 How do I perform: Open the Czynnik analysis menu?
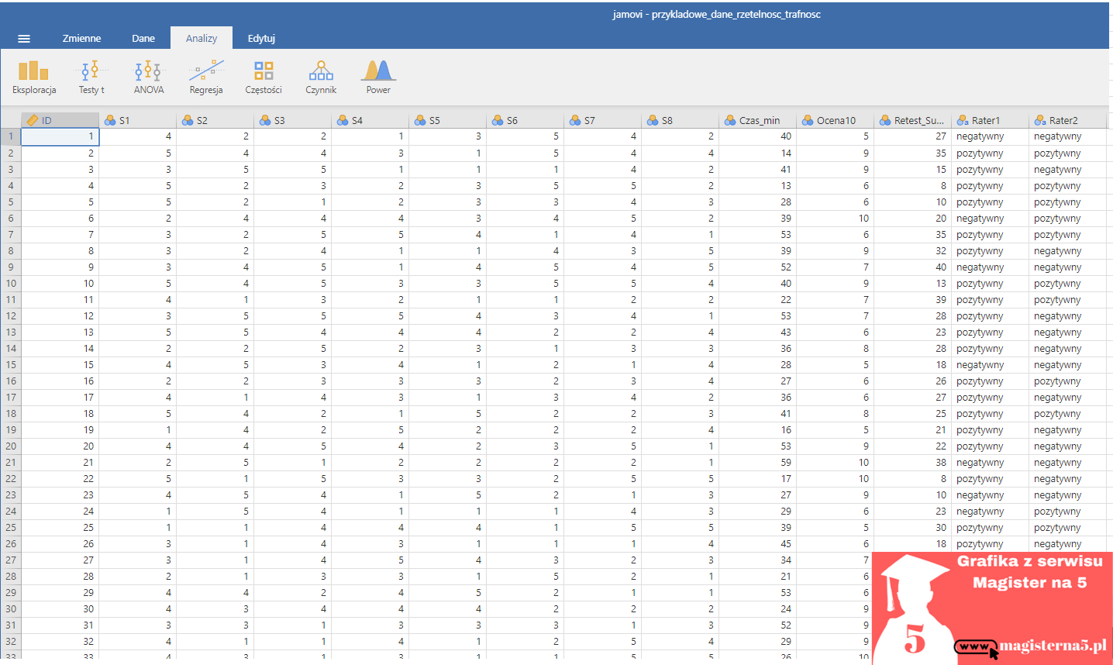coord(321,78)
